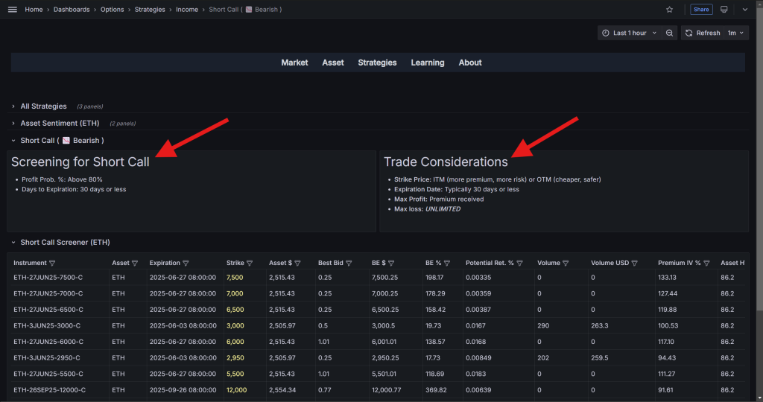763x402 pixels.
Task: Expand the All Strategies row
Action: (x=43, y=106)
